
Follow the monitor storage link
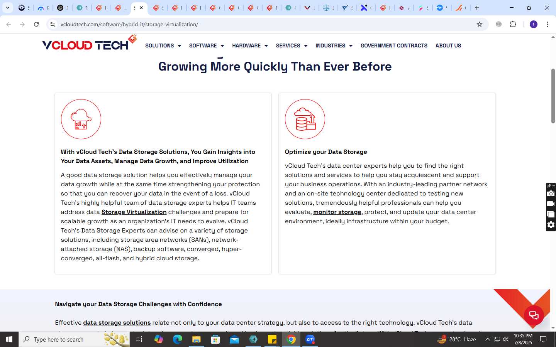[x=337, y=212]
